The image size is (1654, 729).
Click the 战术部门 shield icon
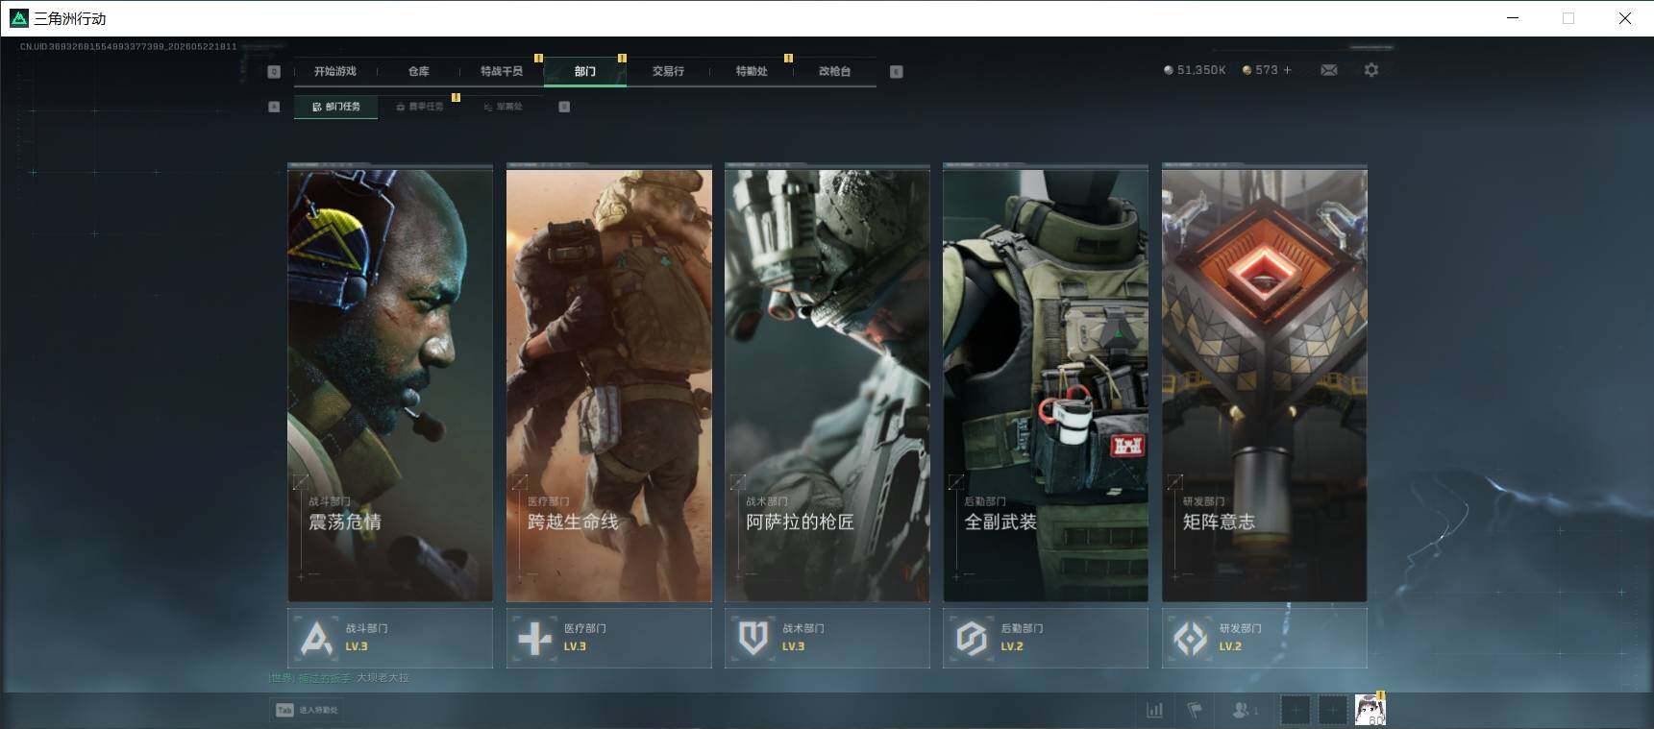click(x=753, y=638)
